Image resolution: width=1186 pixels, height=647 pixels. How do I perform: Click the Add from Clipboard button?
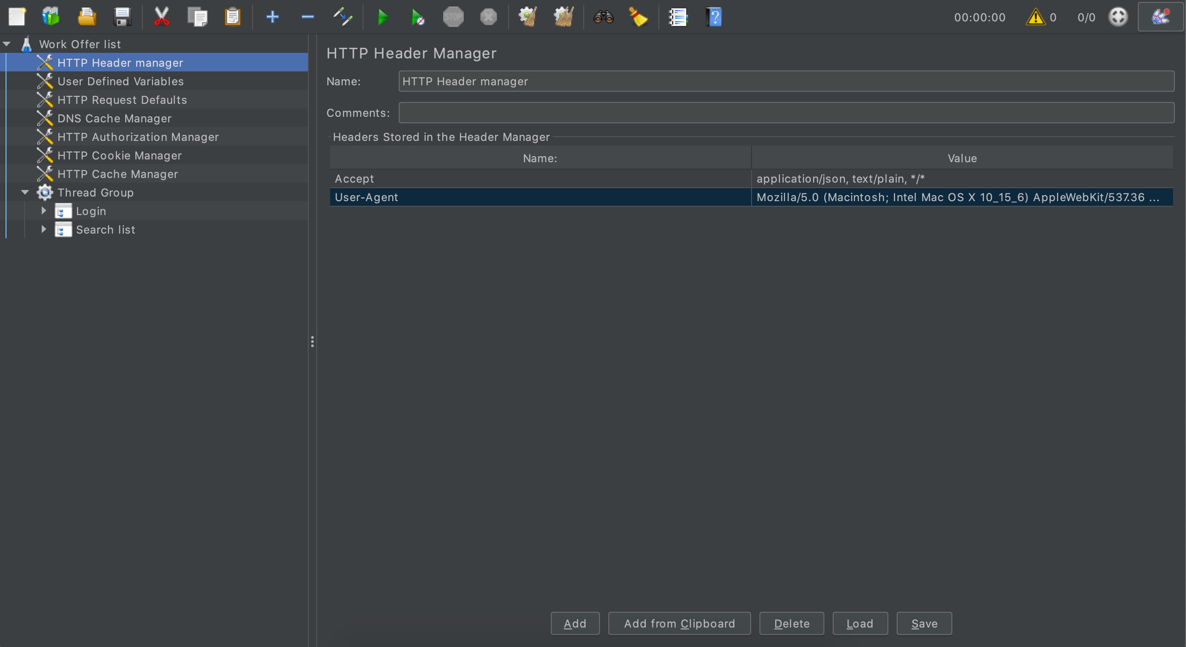pyautogui.click(x=679, y=623)
